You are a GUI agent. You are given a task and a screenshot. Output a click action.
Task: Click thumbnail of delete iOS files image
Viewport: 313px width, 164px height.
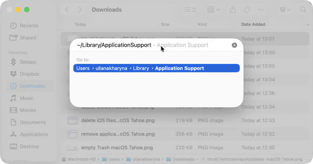point(72,121)
